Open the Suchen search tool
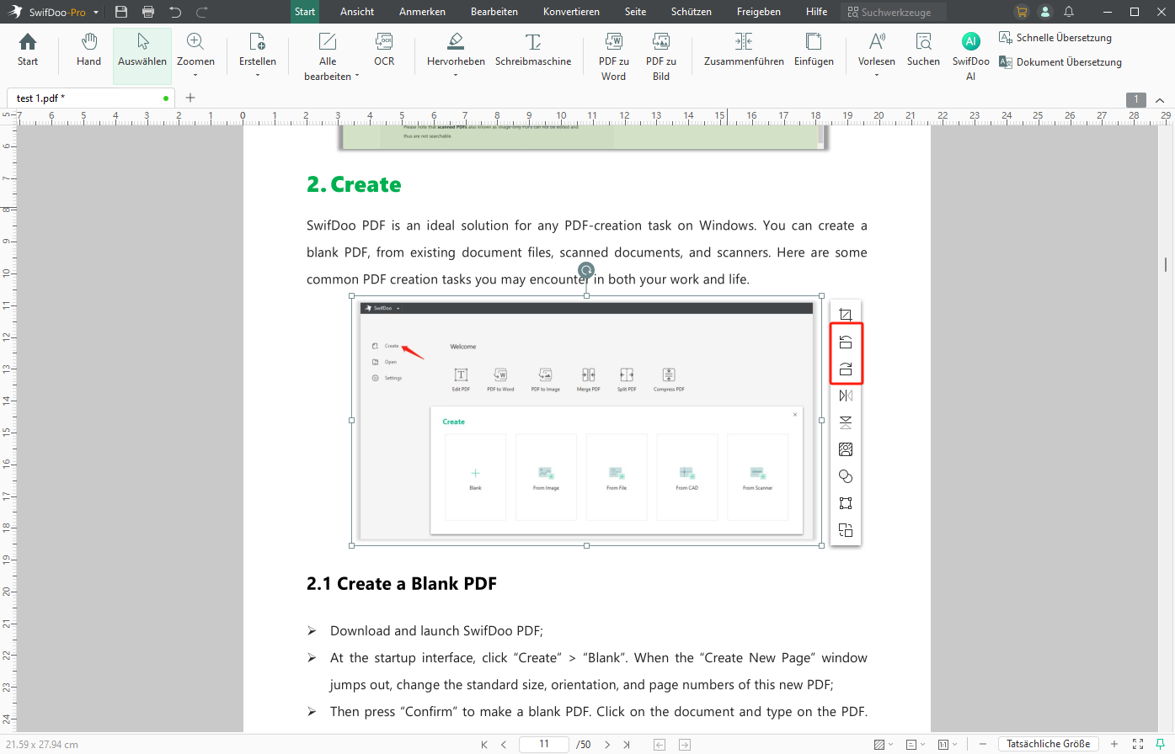Image resolution: width=1175 pixels, height=754 pixels. coord(923,50)
